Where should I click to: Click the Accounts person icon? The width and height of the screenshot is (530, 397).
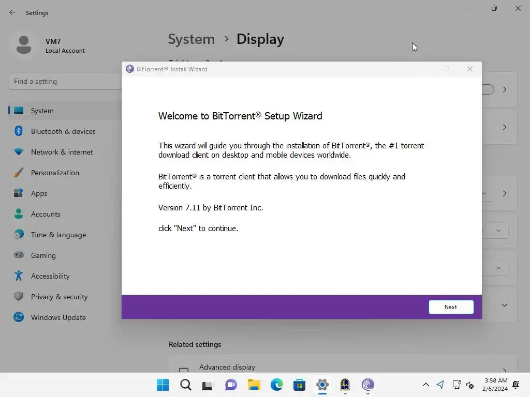click(x=19, y=213)
